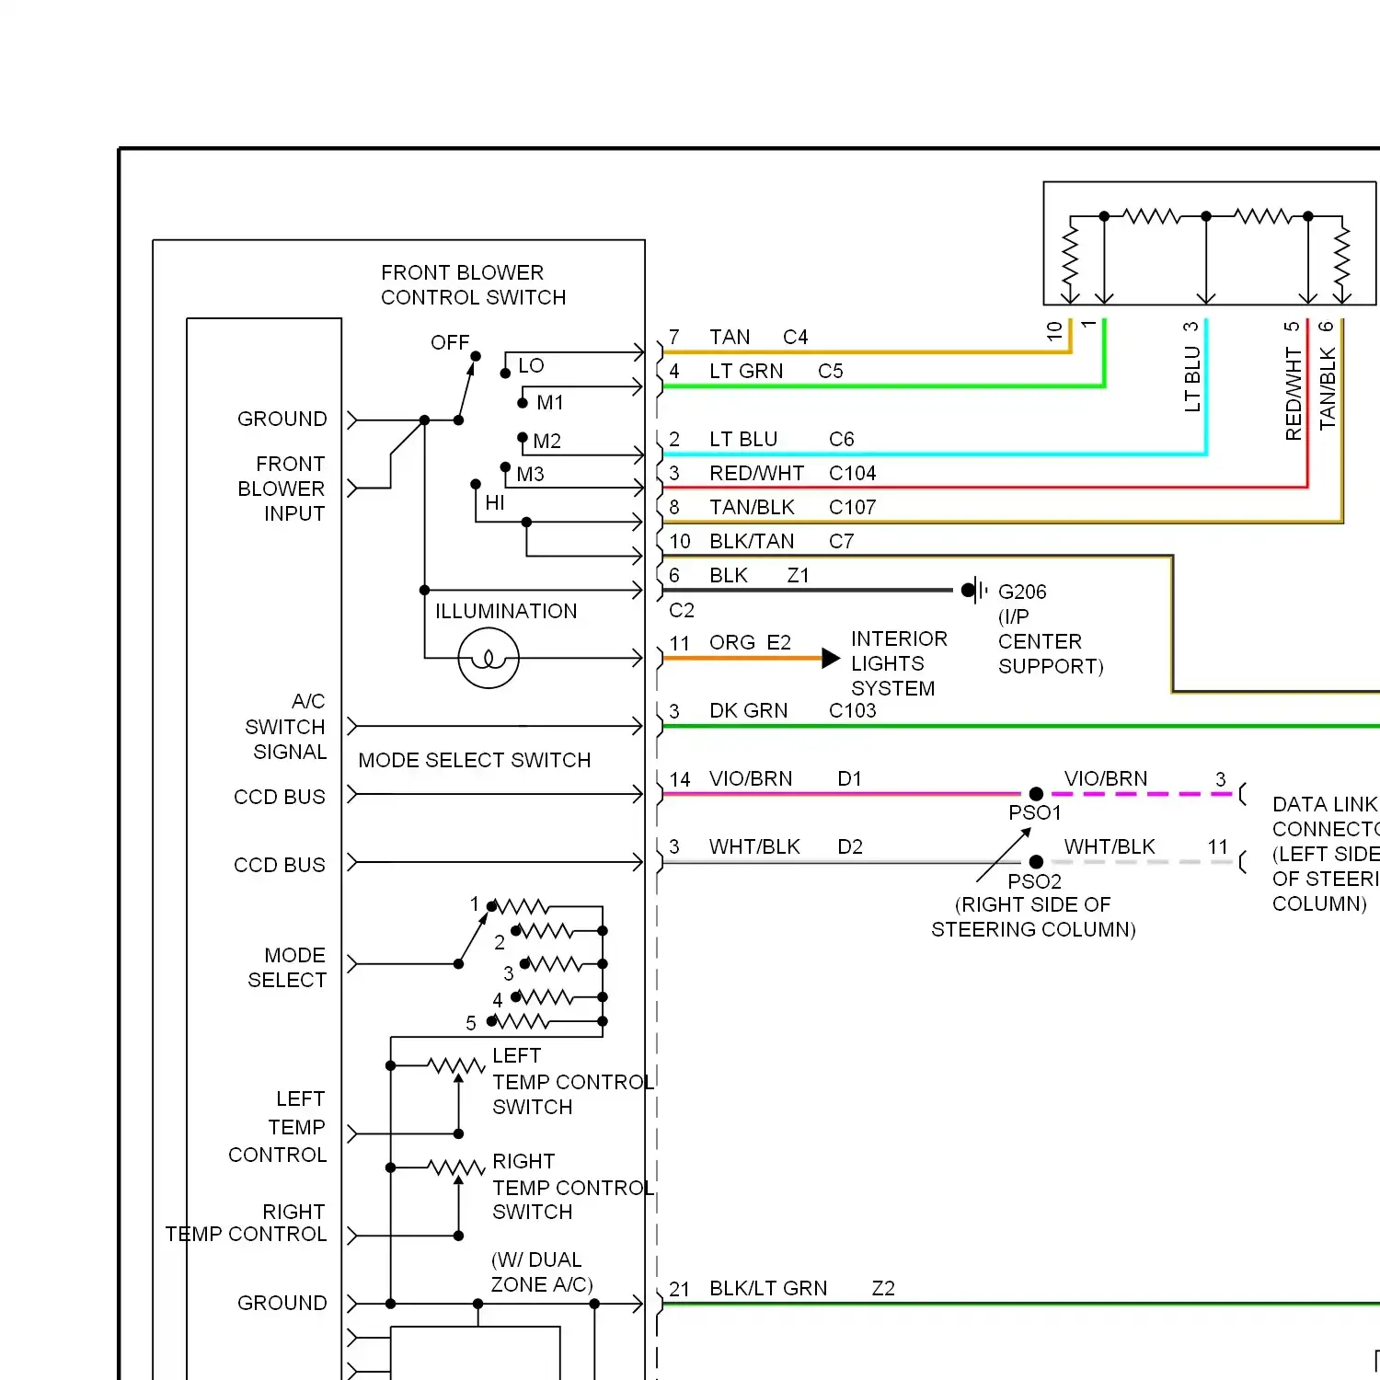
Task: Click the 'BLK/LT GRN Z2' wire label
Action: point(801,1289)
